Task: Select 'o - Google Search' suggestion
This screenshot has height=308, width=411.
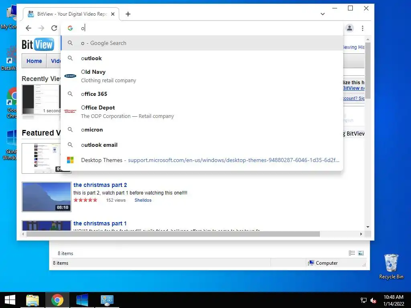Action: pos(202,43)
